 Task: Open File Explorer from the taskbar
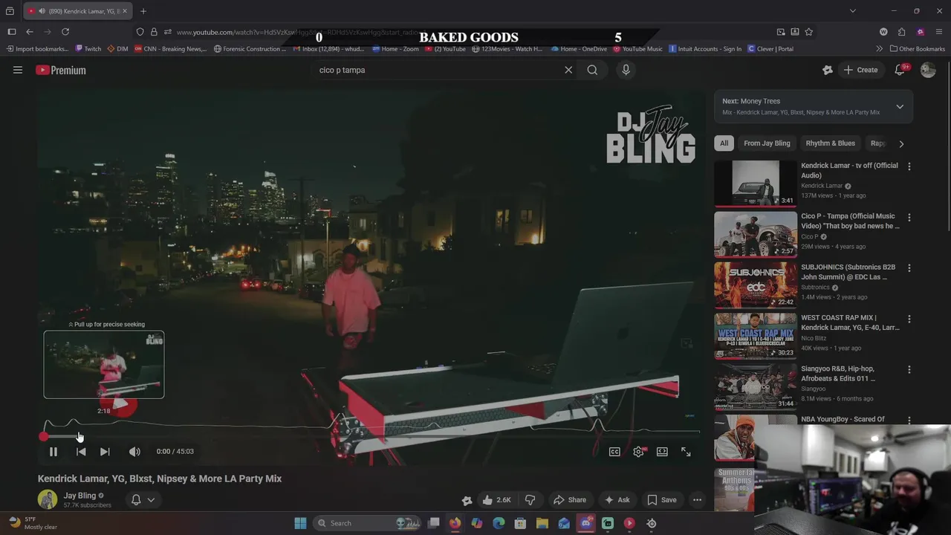click(542, 523)
